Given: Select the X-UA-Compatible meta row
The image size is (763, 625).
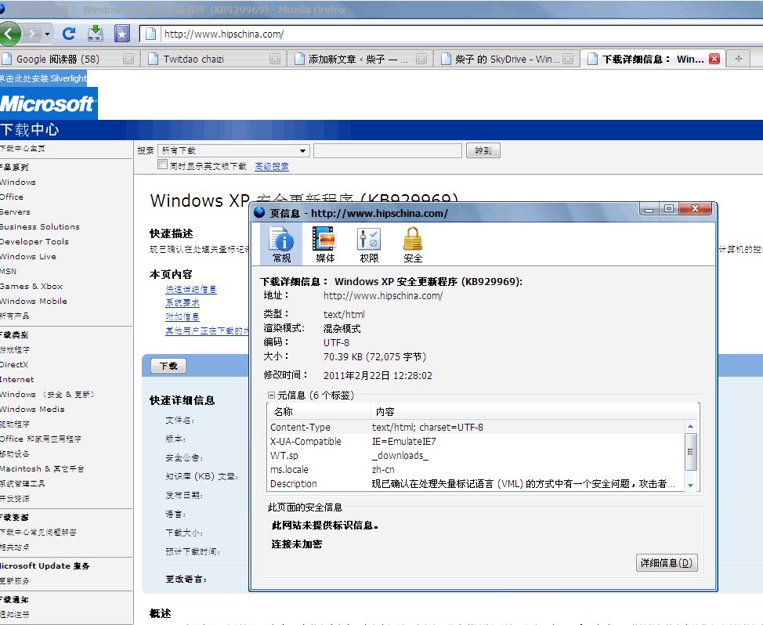Looking at the screenshot, I should click(x=476, y=441).
